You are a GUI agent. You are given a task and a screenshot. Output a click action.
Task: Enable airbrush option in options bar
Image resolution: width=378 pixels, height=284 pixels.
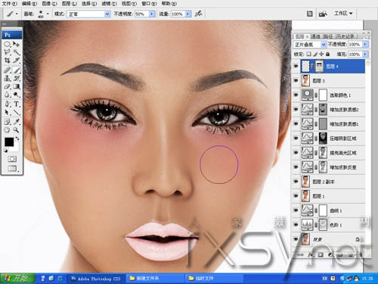point(199,14)
